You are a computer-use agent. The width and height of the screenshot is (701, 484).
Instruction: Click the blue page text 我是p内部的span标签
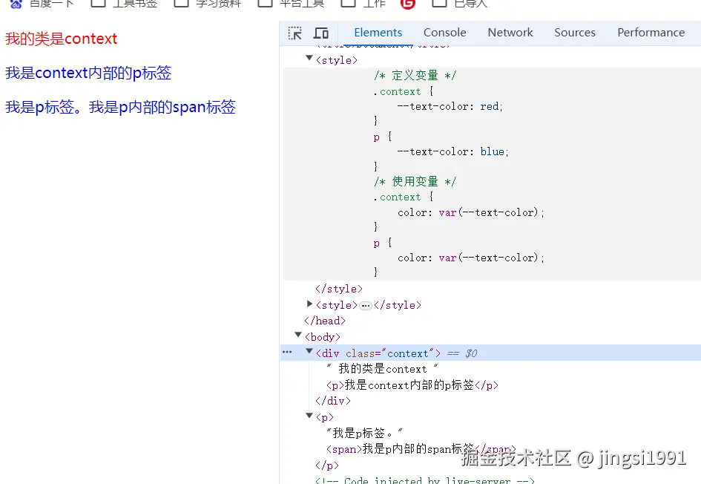pyautogui.click(x=162, y=108)
